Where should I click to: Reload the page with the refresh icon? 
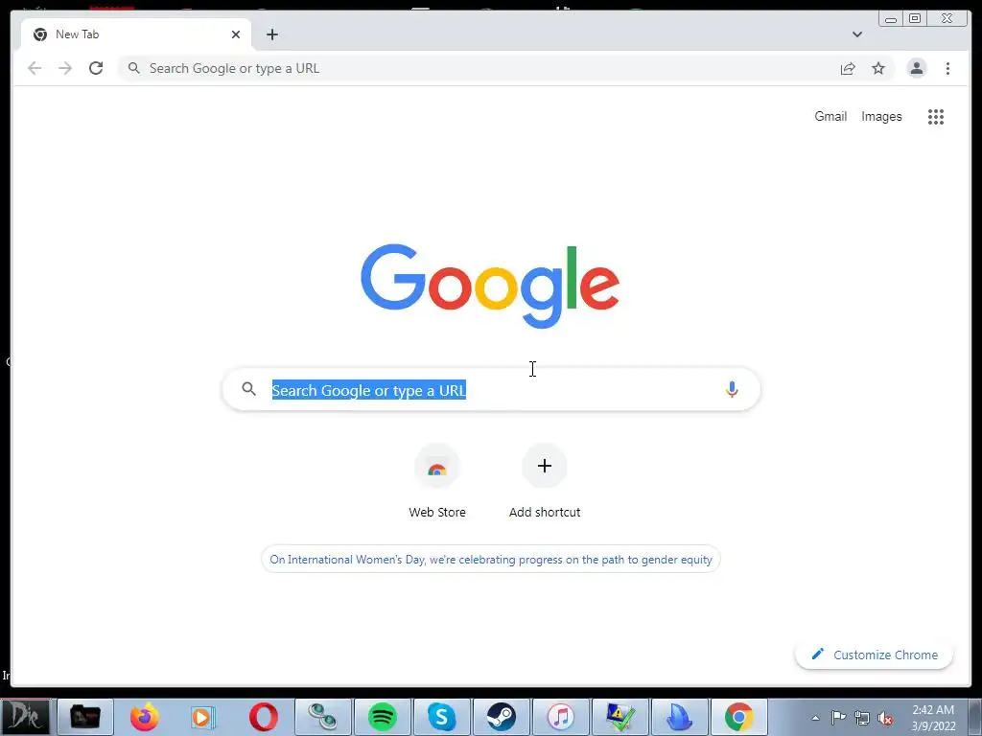coord(96,68)
